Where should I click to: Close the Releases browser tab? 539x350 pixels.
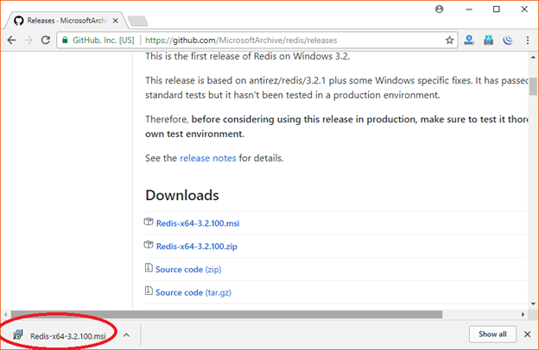pyautogui.click(x=116, y=19)
